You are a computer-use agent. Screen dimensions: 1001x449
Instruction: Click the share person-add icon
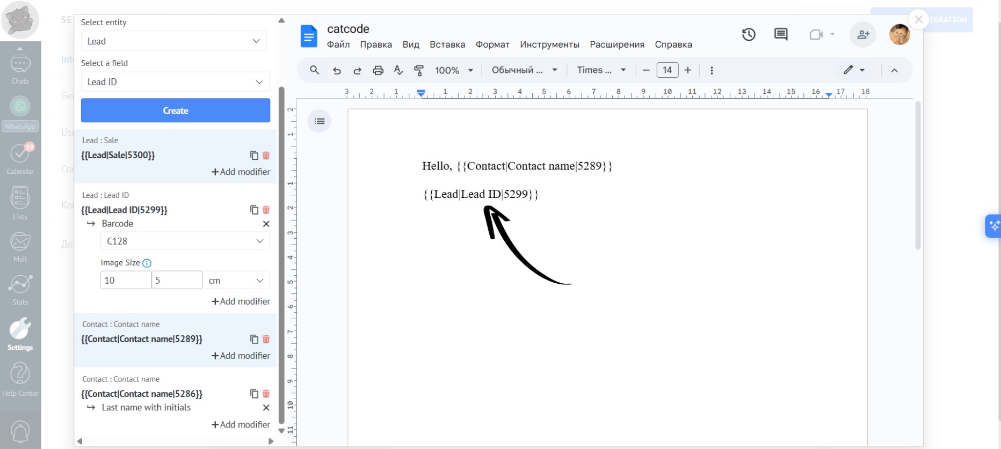click(x=863, y=35)
